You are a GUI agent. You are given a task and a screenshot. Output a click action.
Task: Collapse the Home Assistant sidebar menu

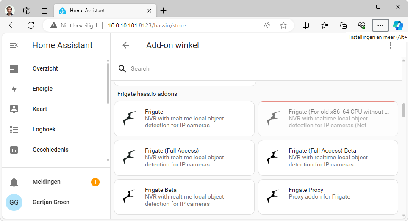point(14,45)
